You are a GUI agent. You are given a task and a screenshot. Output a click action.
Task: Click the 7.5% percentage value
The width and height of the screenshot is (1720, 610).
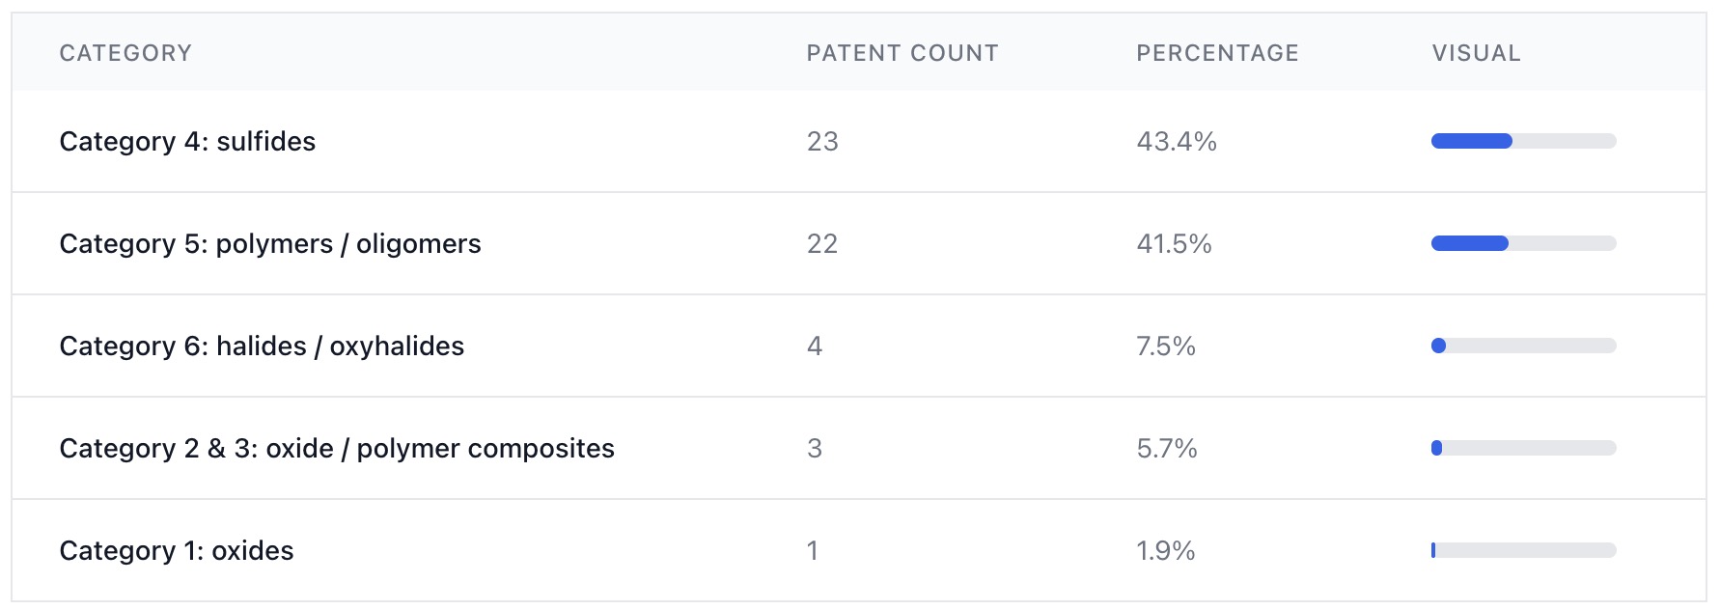tap(1166, 347)
